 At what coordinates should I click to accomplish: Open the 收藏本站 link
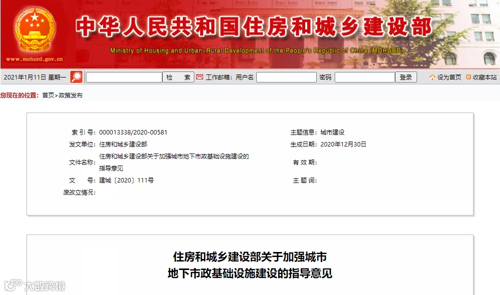(x=485, y=77)
